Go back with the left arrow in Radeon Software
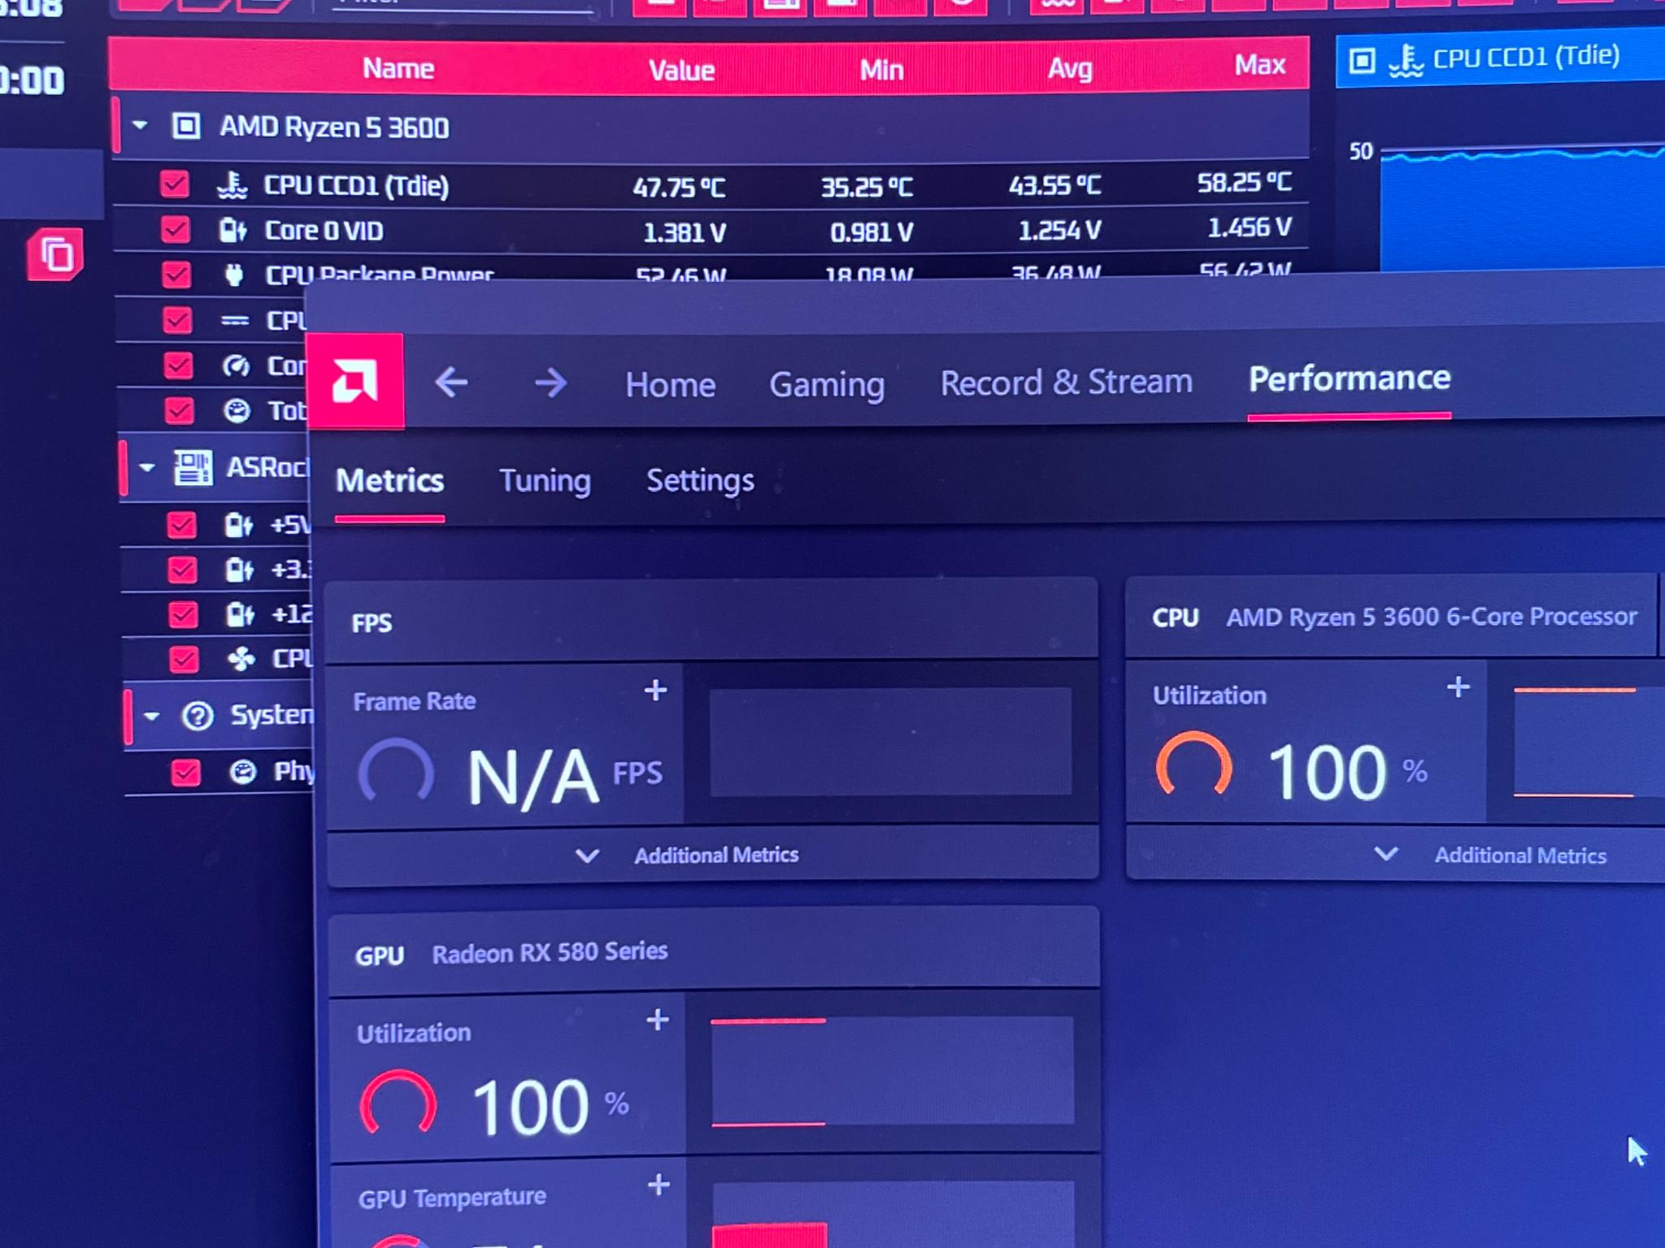Screen dimensions: 1665x1248 point(451,382)
